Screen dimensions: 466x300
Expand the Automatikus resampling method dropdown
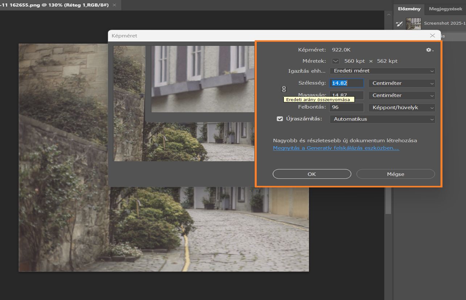(382, 119)
